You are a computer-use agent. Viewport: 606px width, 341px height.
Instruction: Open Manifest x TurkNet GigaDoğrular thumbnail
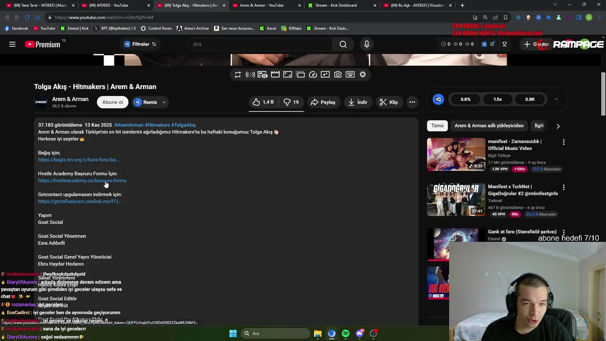point(456,199)
